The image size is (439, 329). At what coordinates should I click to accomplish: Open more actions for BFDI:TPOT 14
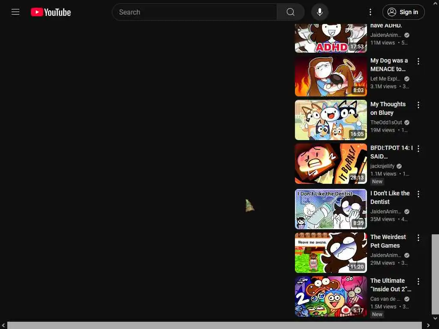[x=418, y=149]
